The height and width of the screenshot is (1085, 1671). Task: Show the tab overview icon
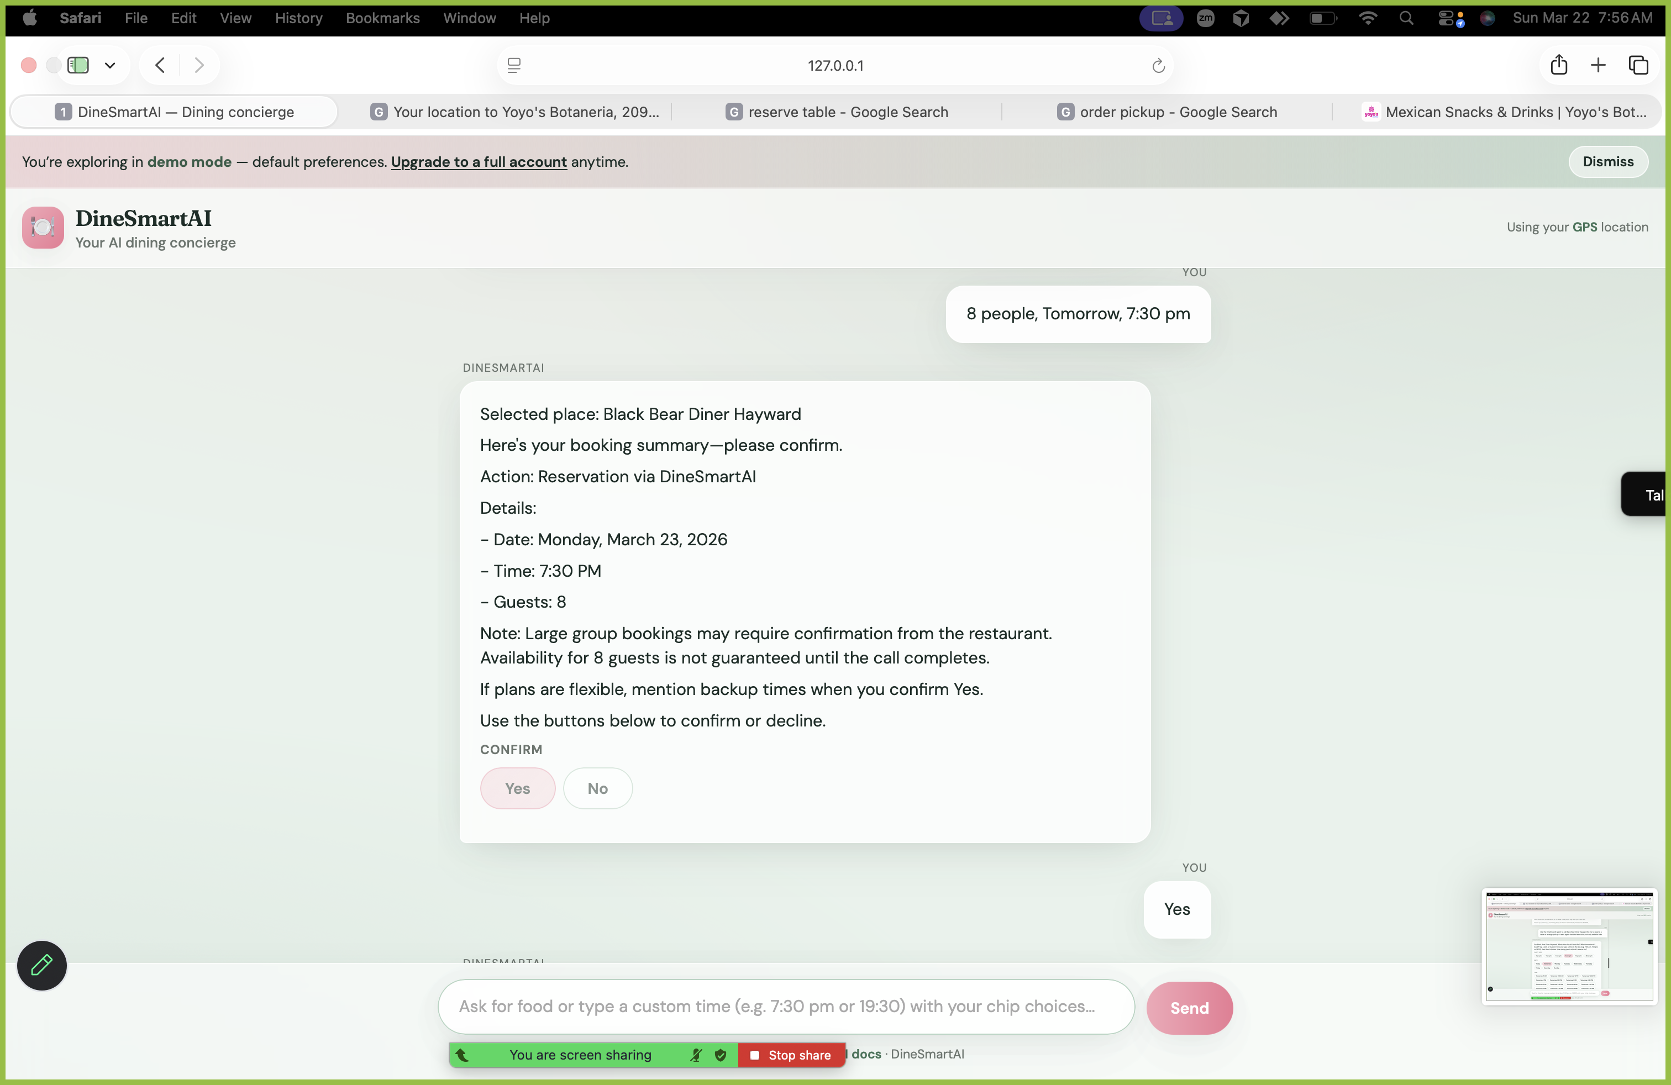coord(1638,65)
